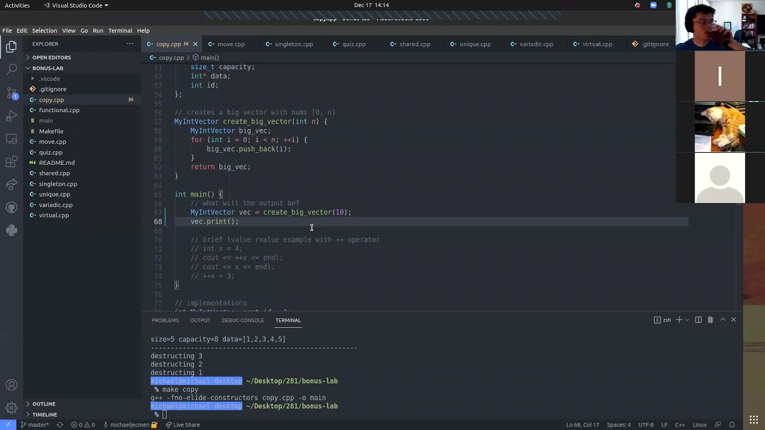This screenshot has width=765, height=430.
Task: Switch to the unique.cpp editor tab
Action: (x=475, y=44)
